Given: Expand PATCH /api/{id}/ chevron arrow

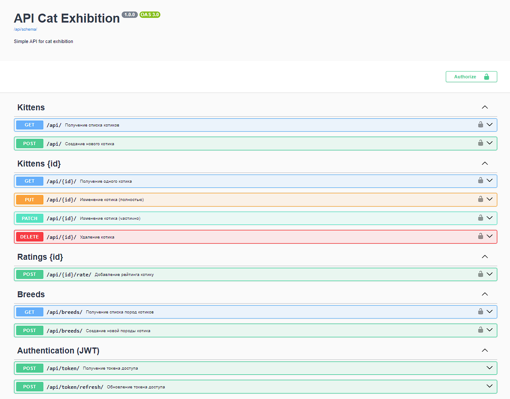Looking at the screenshot, I should point(490,218).
